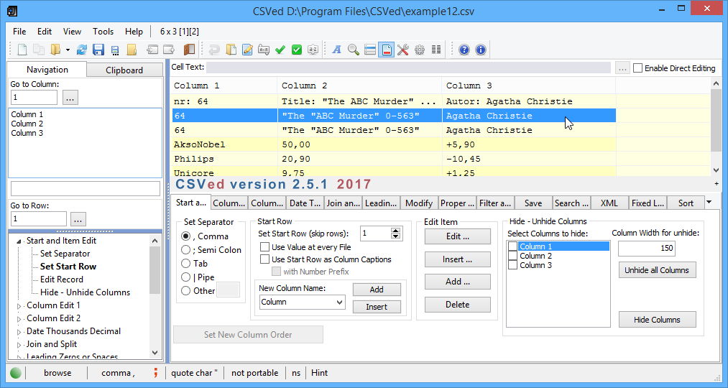
Task: Expand the Join and Split node
Action: coord(19,345)
